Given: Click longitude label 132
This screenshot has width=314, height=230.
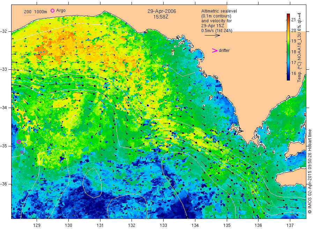Looking at the screenshot, I should point(132,225).
